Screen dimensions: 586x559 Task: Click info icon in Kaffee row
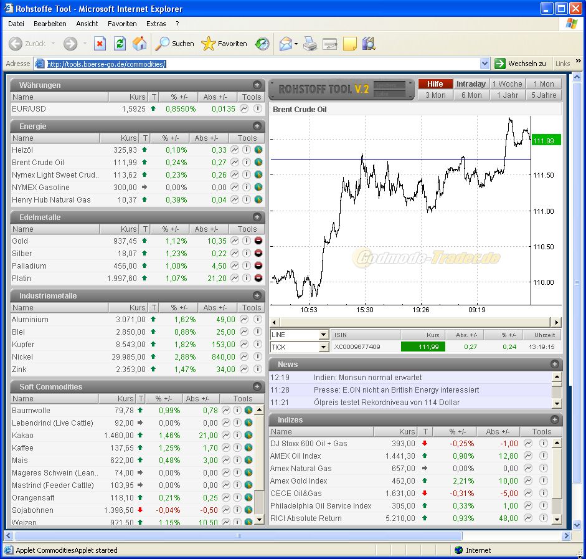(x=237, y=447)
